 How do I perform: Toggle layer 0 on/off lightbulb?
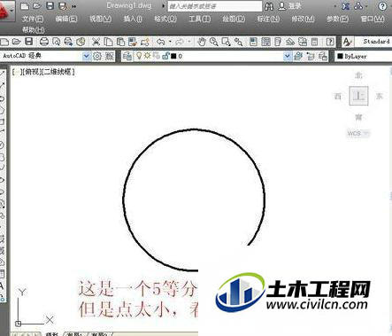[x=139, y=56]
